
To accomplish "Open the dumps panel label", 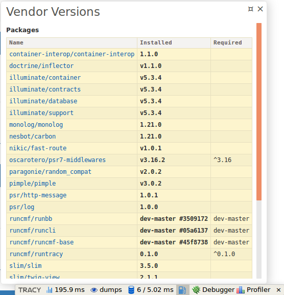I will point(111,290).
